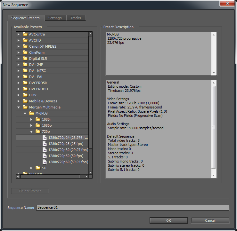Expand the 1080i preset folder
The width and height of the screenshot is (237, 231).
click(x=31, y=119)
